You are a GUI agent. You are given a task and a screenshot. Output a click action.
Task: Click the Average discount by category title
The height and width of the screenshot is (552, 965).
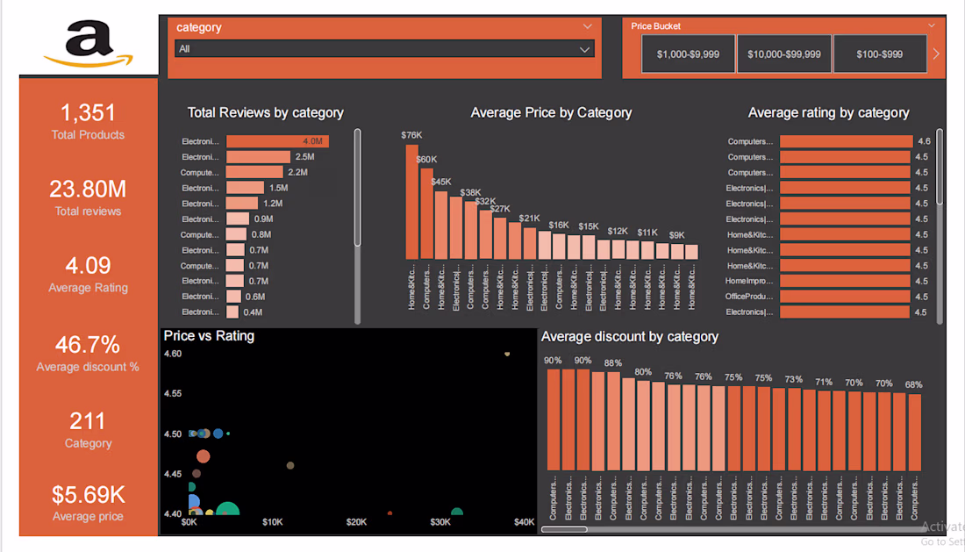tap(630, 337)
